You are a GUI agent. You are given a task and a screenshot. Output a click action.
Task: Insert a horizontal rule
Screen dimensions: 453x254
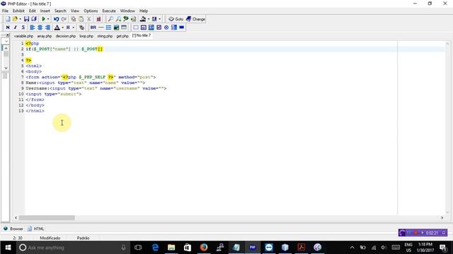(101, 28)
